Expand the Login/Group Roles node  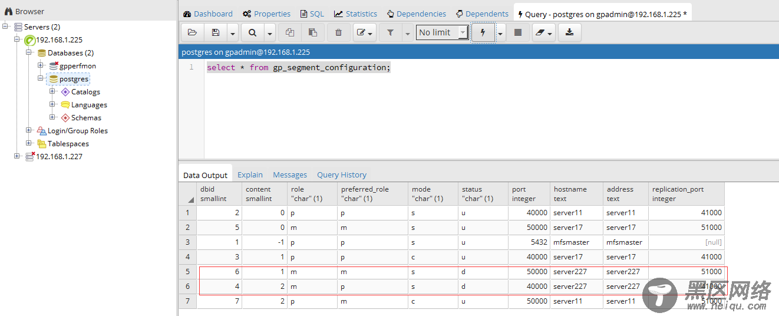[x=29, y=130]
